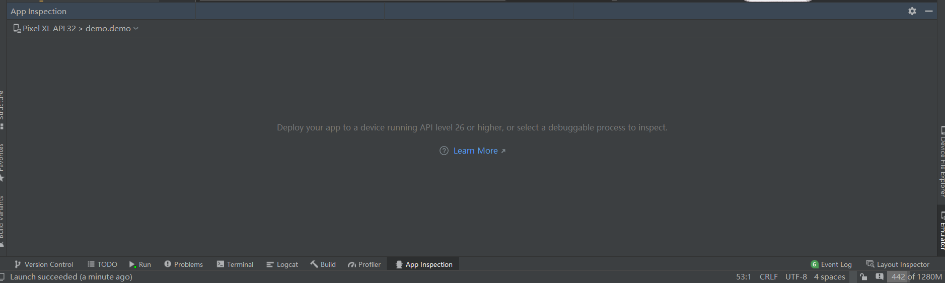
Task: Click the help question mark icon
Action: pos(444,151)
